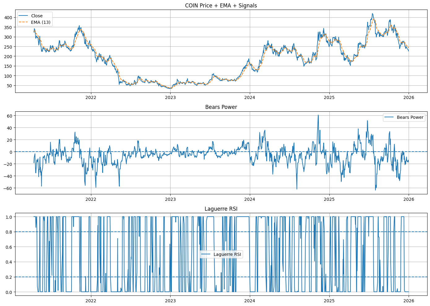Select the 'Laguerre RSI' legend entry text
The width and height of the screenshot is (430, 306).
click(227, 254)
